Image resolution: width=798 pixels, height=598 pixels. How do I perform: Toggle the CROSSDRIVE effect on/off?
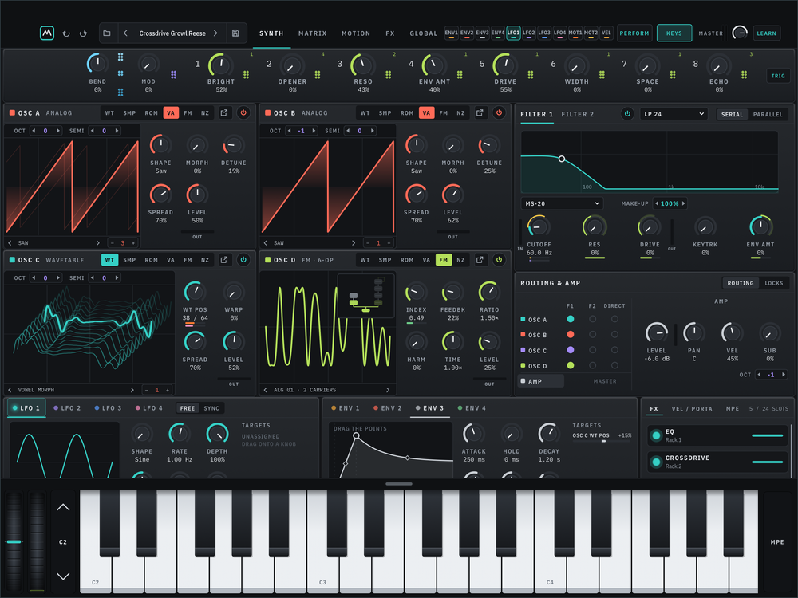point(656,462)
